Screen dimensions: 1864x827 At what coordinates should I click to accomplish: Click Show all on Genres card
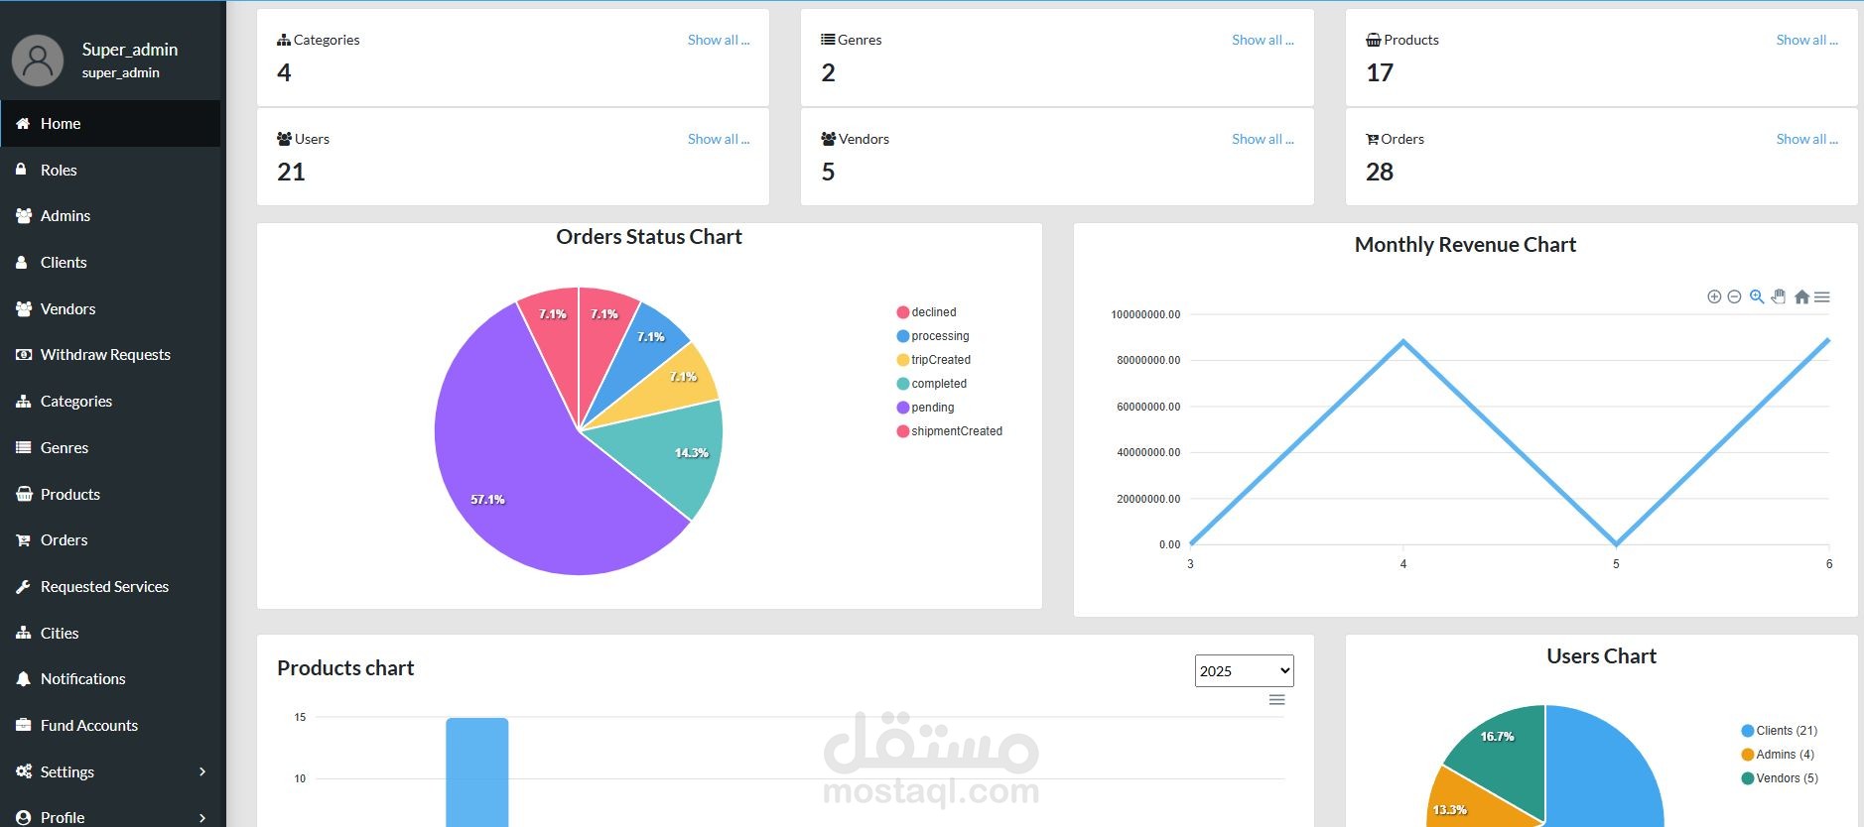pos(1263,41)
